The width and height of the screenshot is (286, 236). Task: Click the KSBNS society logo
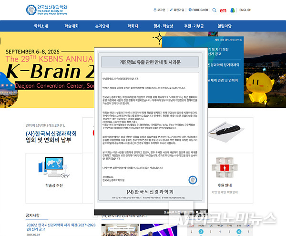pos(53,10)
